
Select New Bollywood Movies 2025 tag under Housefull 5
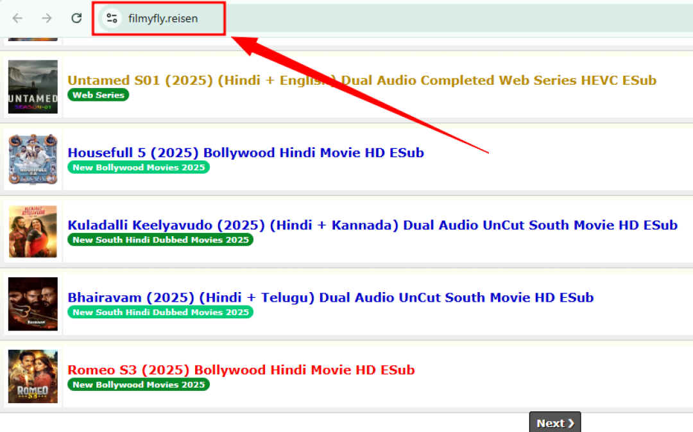(139, 167)
